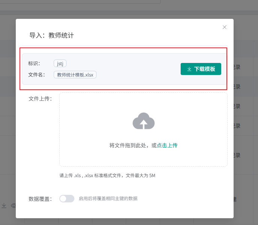Click the bottommost 记录 link behind the dialog
Image resolution: width=258 pixels, height=225 pixels.
(x=237, y=155)
